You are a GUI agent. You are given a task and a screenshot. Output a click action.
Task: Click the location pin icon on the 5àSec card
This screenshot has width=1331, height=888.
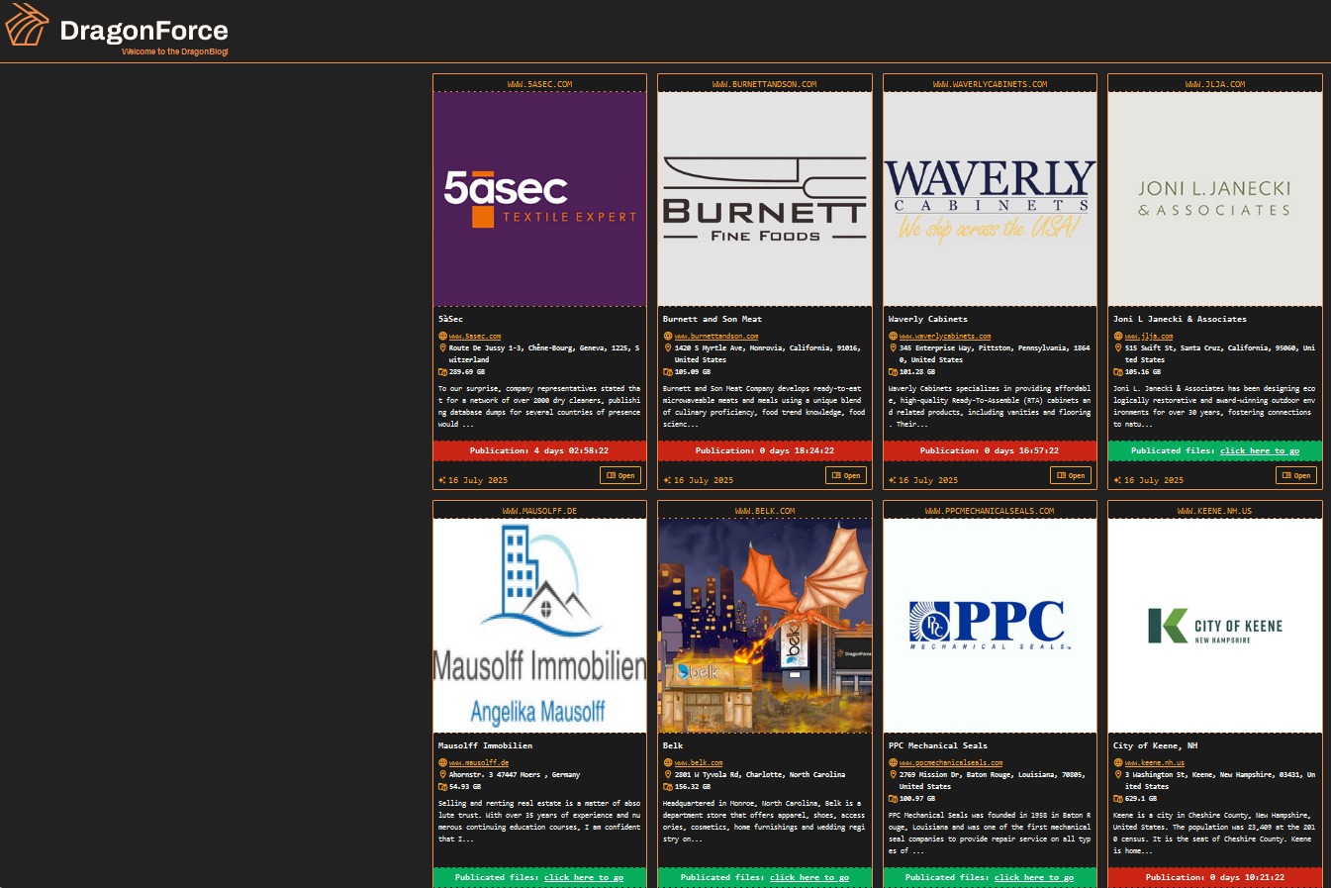pyautogui.click(x=442, y=348)
